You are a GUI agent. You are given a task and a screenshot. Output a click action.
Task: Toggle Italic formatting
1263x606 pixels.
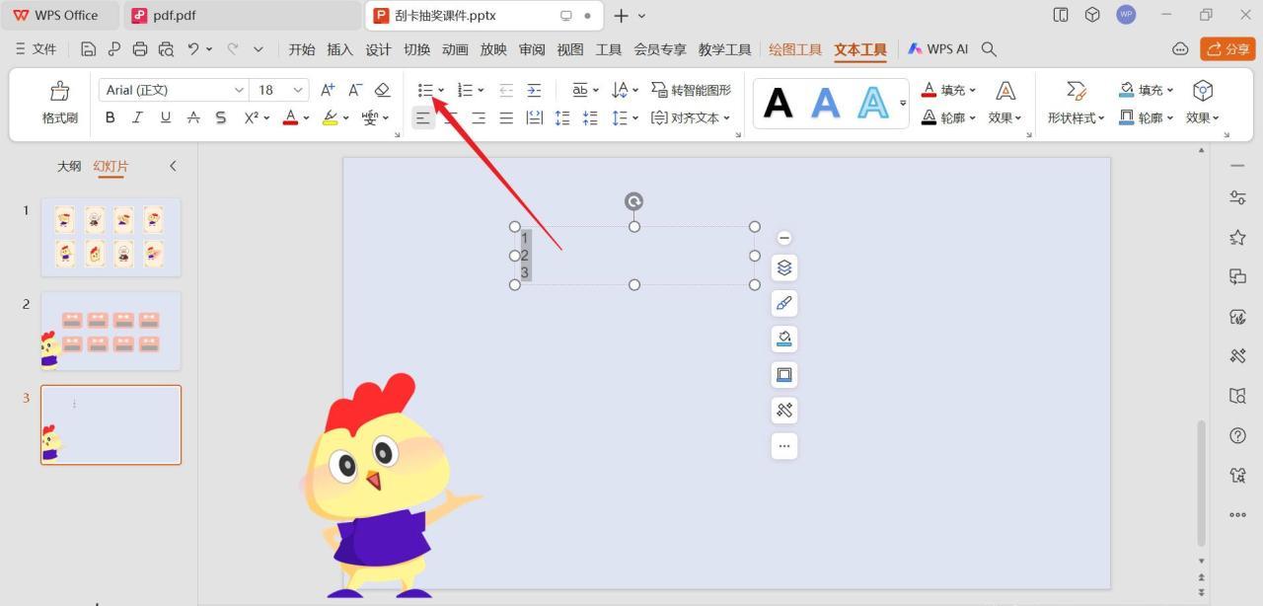pos(137,117)
